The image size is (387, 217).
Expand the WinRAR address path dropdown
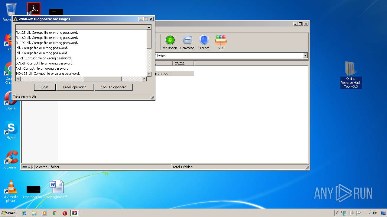coord(305,55)
